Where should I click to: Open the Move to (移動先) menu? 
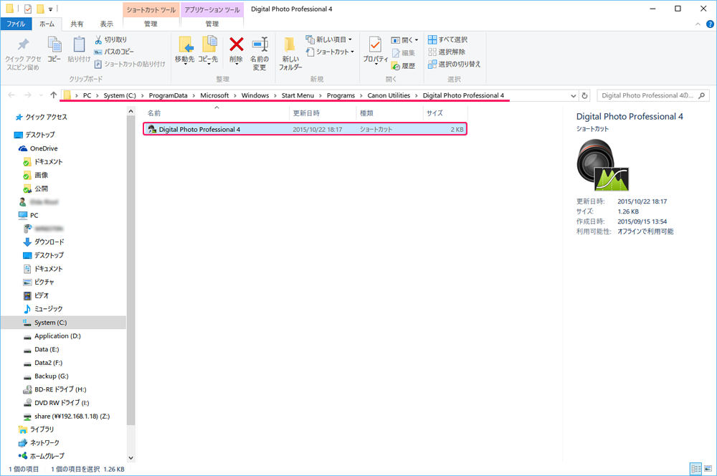(185, 50)
